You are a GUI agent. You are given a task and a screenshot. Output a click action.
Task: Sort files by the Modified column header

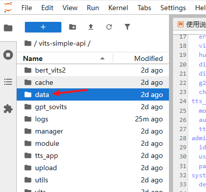(141, 58)
